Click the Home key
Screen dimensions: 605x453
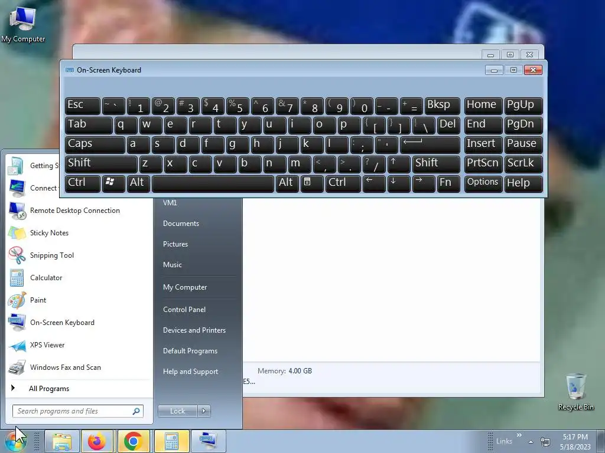tap(483, 106)
